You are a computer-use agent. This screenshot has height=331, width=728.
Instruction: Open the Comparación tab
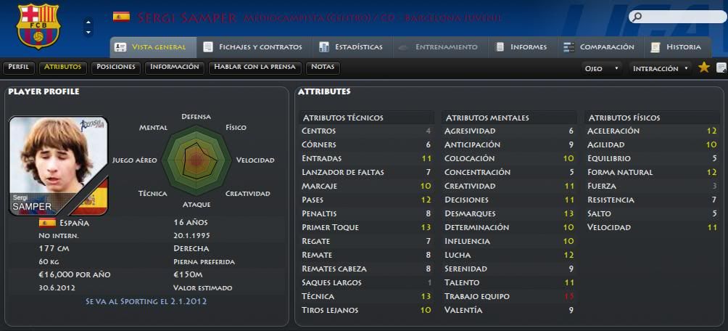[x=598, y=47]
